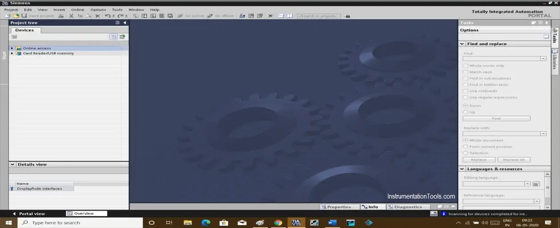Select the Down search direction radio
The width and height of the screenshot is (560, 228).
click(466, 106)
